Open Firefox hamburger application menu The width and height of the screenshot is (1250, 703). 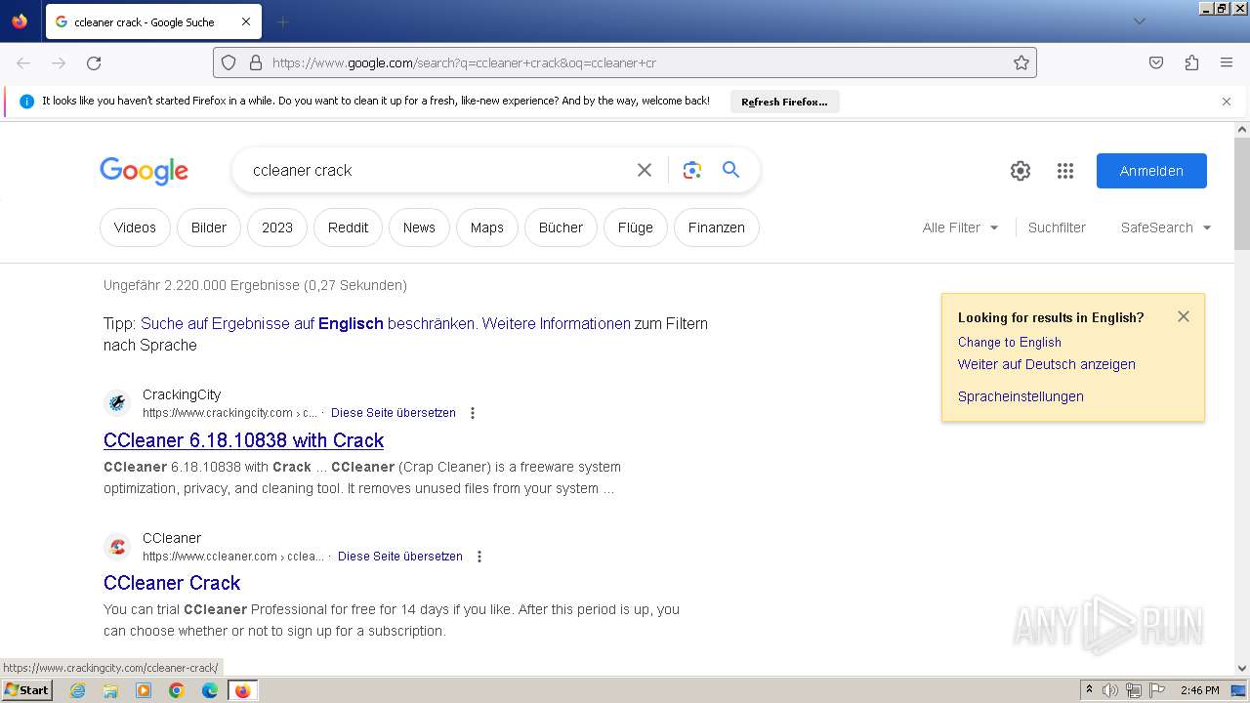coord(1227,62)
